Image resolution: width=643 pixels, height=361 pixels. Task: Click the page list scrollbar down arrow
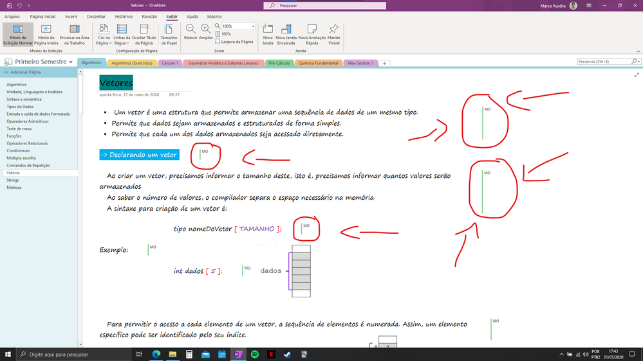click(x=80, y=345)
